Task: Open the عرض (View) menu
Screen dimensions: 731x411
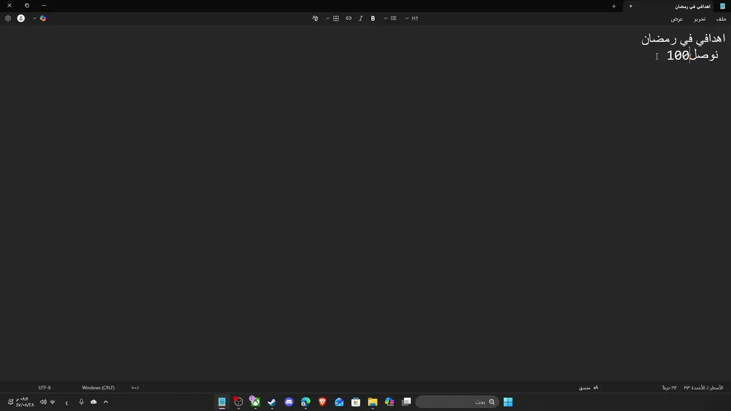Action: tap(677, 19)
